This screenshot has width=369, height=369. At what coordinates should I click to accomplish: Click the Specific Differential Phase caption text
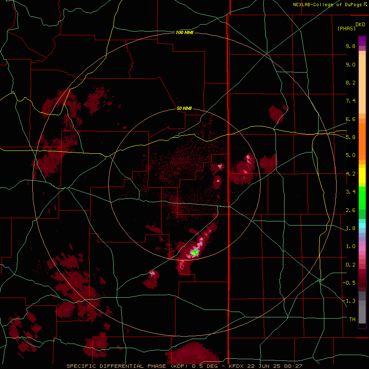[184, 366]
